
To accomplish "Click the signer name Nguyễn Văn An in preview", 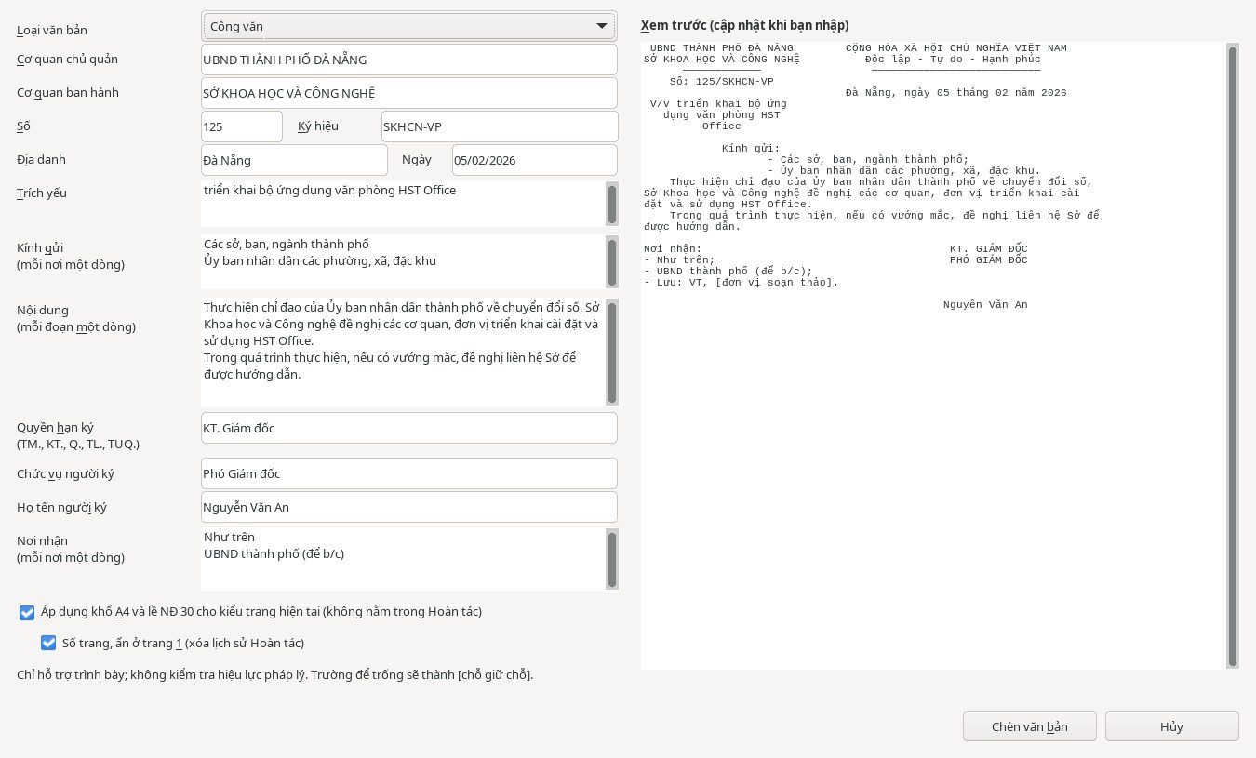I will pyautogui.click(x=985, y=305).
